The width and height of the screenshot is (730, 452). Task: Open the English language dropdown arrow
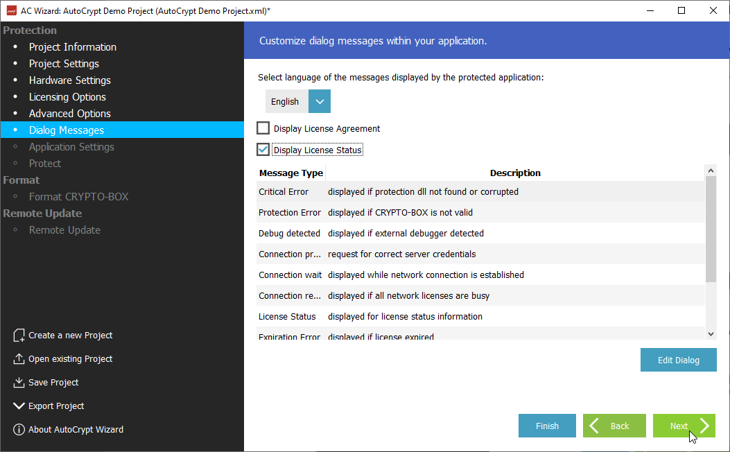tap(319, 101)
